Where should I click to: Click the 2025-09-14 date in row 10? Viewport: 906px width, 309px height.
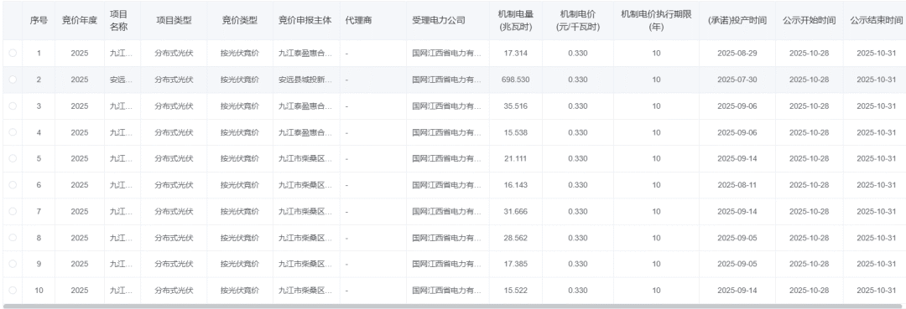(737, 291)
